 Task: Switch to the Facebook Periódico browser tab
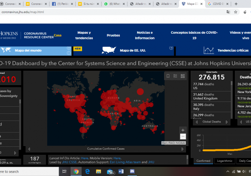coord(63,4)
